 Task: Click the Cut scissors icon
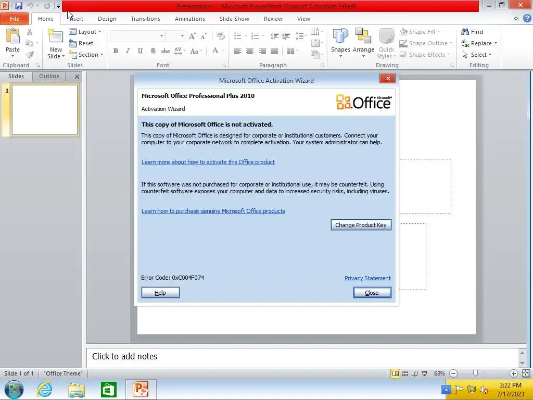click(30, 32)
